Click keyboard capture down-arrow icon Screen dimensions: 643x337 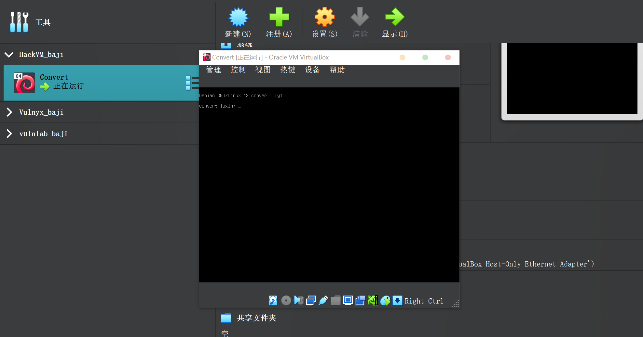point(397,301)
